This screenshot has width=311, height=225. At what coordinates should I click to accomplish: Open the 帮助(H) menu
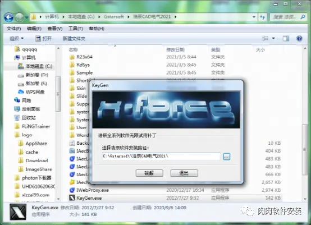tap(97, 29)
